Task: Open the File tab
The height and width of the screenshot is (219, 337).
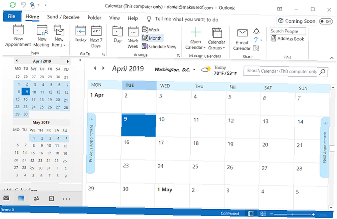Action: click(11, 16)
